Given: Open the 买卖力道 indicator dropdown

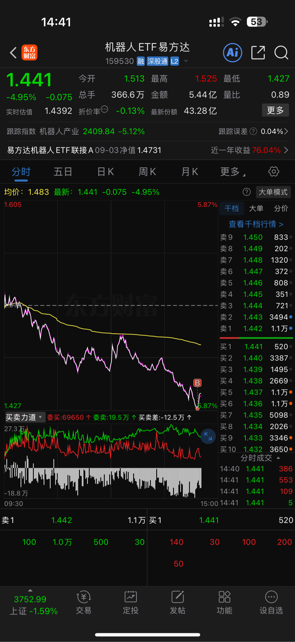Looking at the screenshot, I should [x=25, y=417].
